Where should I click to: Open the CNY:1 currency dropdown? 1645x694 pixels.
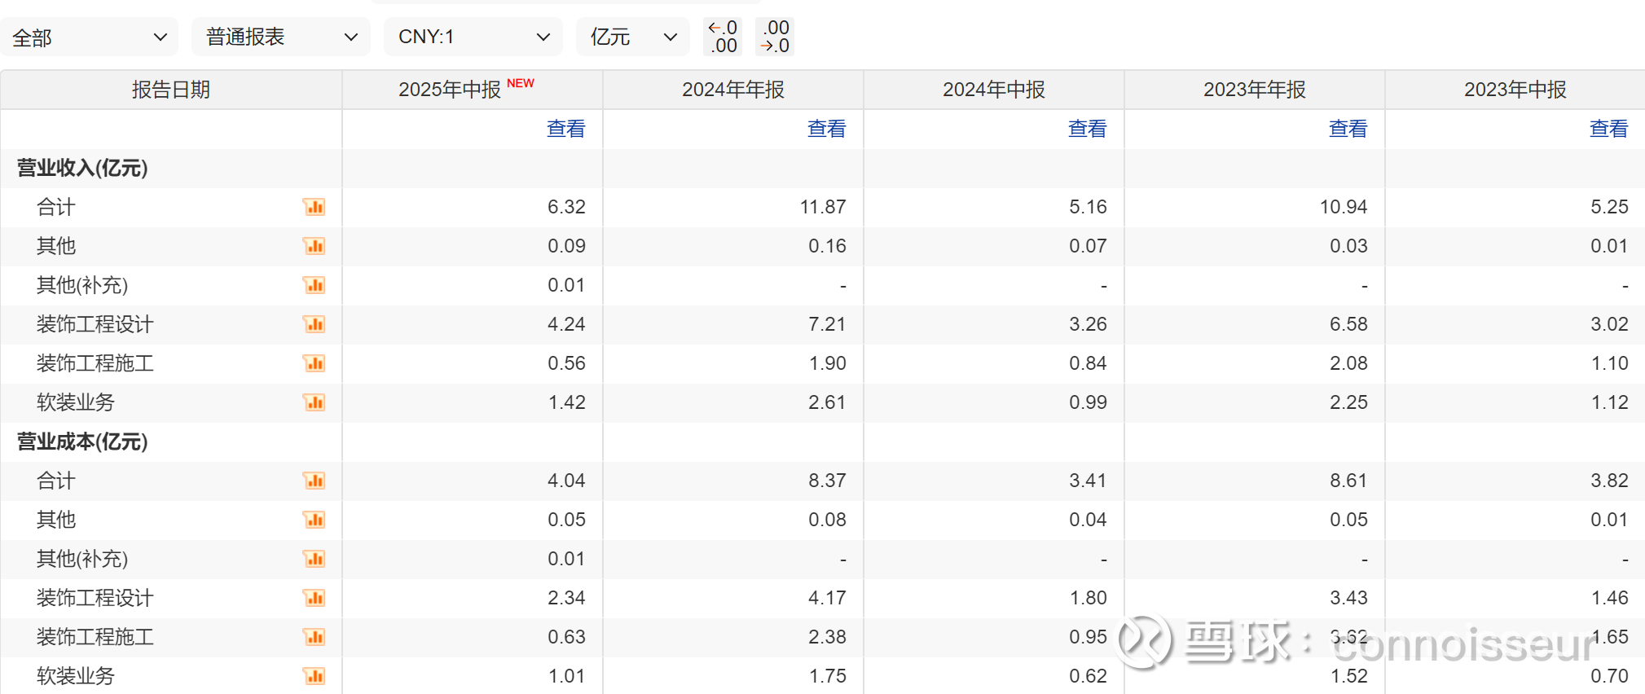point(473,37)
